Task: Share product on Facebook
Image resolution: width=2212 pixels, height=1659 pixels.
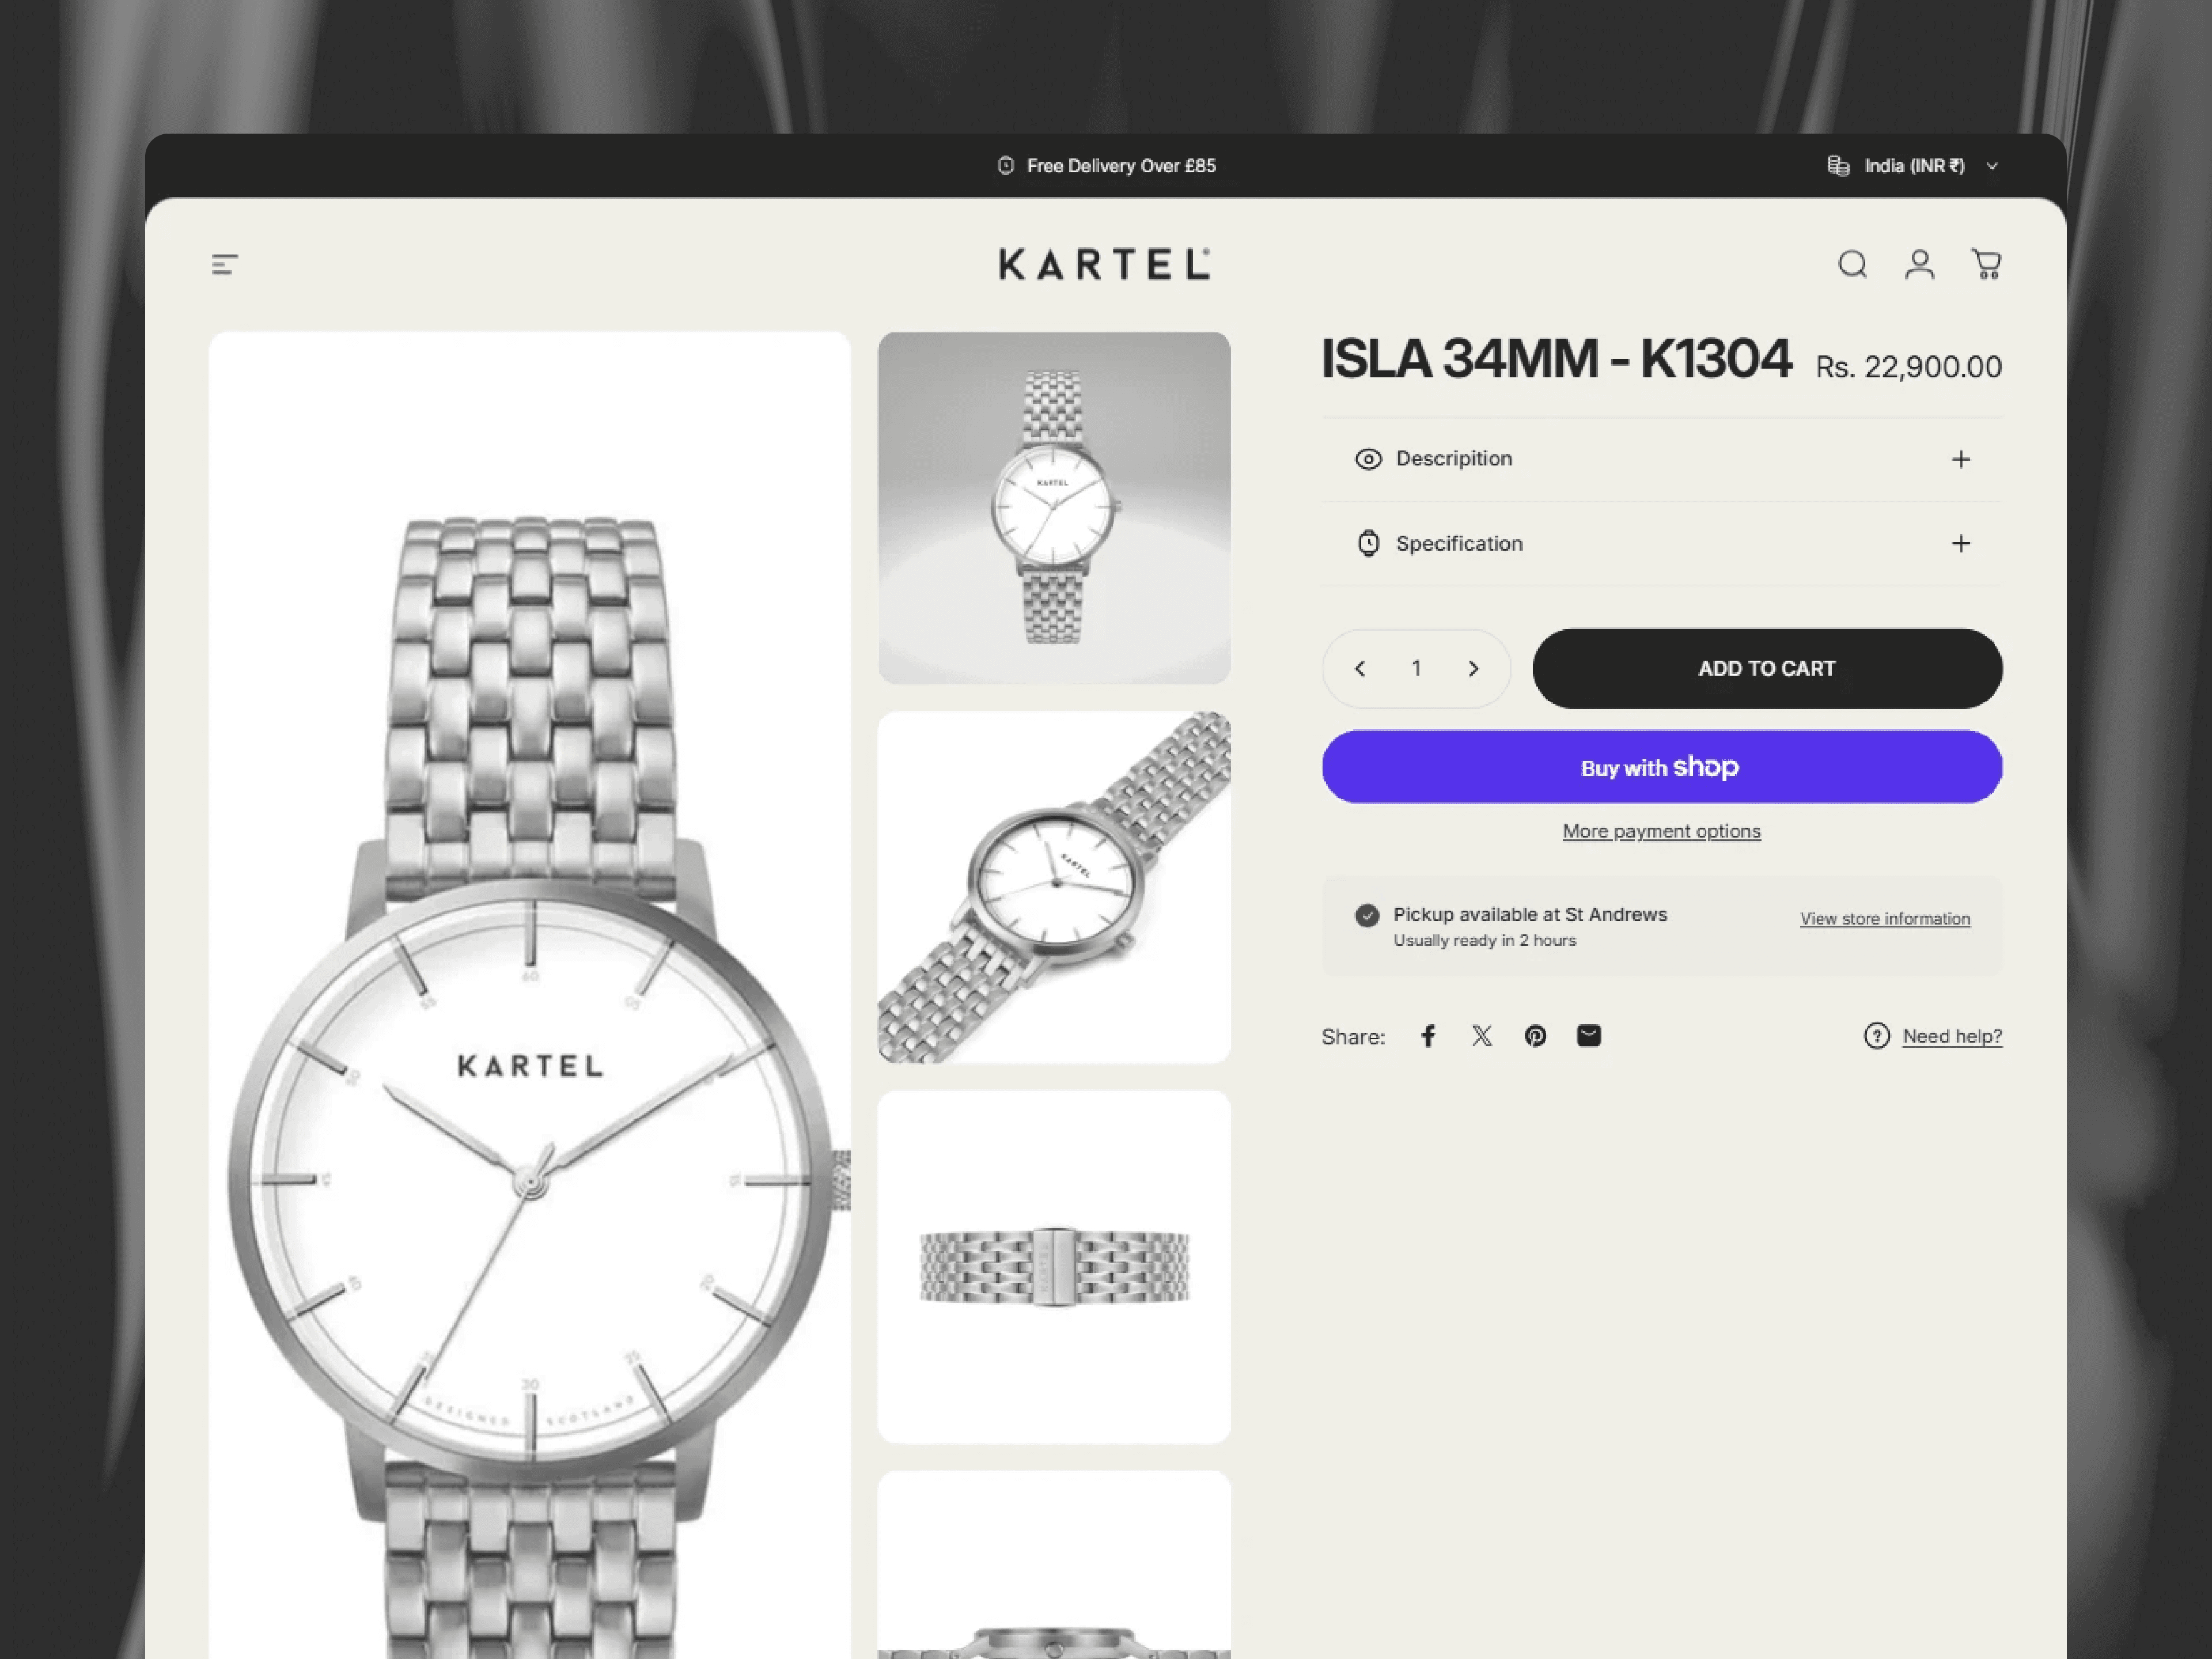Action: (1428, 1036)
